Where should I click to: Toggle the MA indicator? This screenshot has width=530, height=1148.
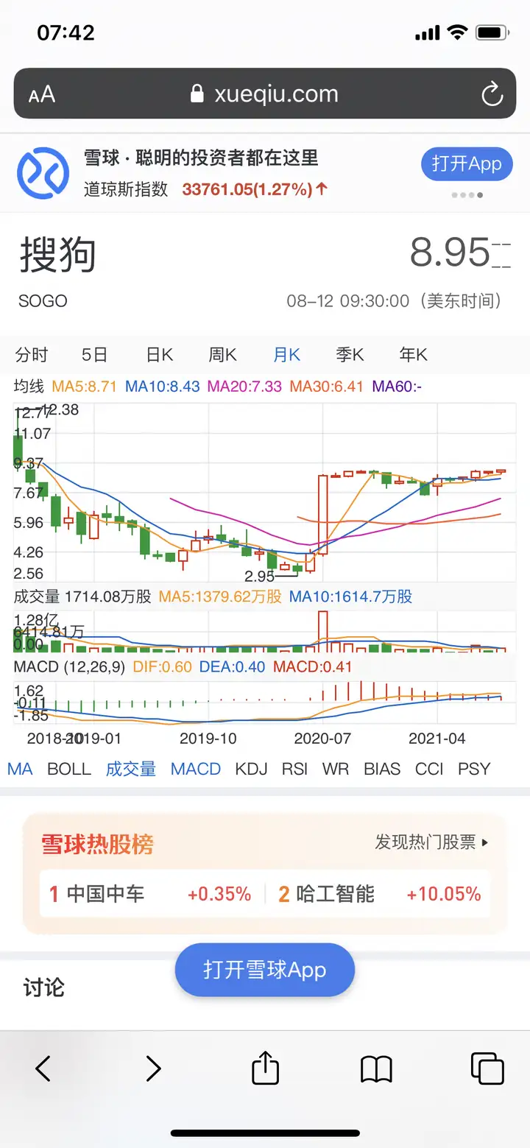click(20, 769)
